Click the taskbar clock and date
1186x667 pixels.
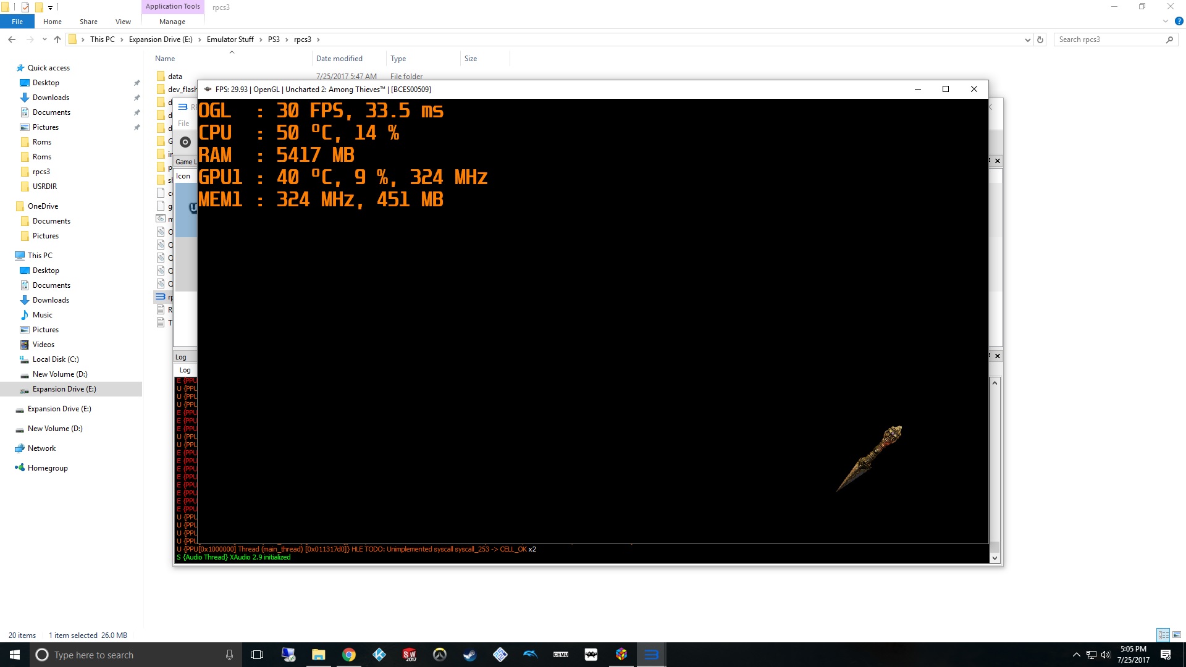click(1133, 655)
